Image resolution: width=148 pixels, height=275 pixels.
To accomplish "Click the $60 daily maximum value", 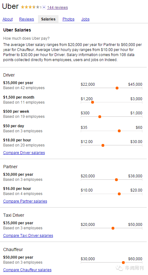I will tap(139, 128).
